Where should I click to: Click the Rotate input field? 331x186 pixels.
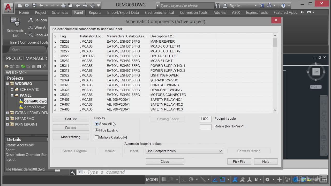pyautogui.click(x=206, y=127)
